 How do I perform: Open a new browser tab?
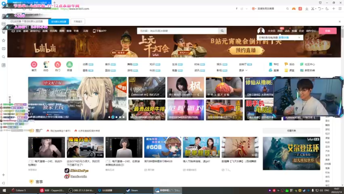[x=55, y=3]
